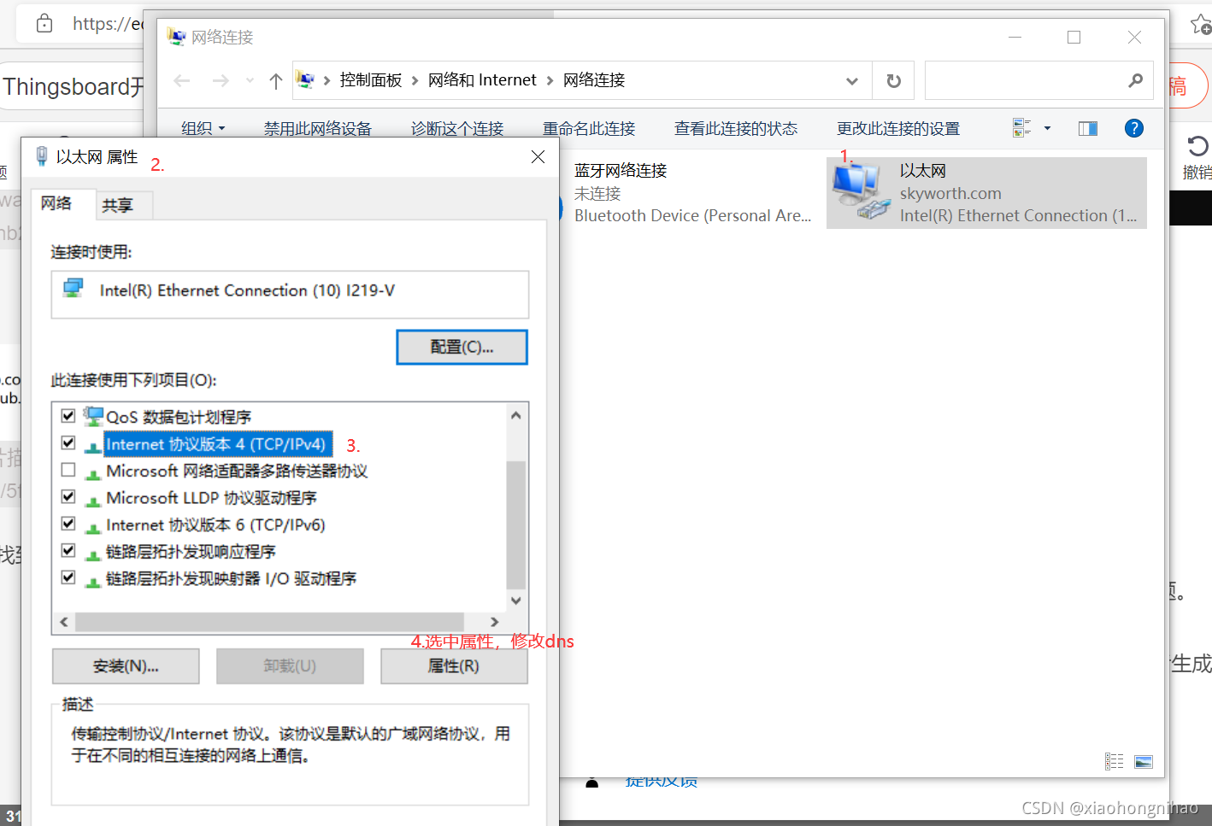Open recent locations dropdown arrow
The height and width of the screenshot is (826, 1212).
[250, 80]
